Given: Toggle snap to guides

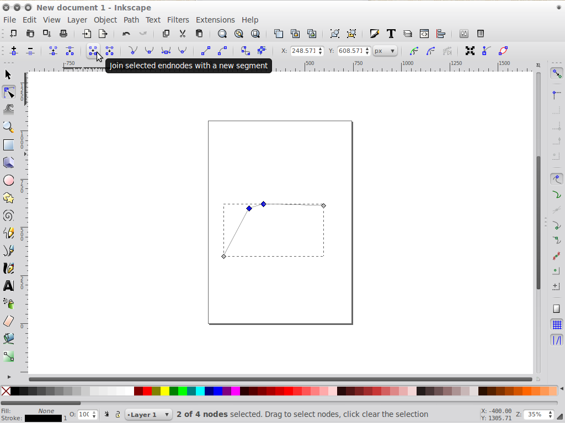Looking at the screenshot, I should click(x=557, y=340).
